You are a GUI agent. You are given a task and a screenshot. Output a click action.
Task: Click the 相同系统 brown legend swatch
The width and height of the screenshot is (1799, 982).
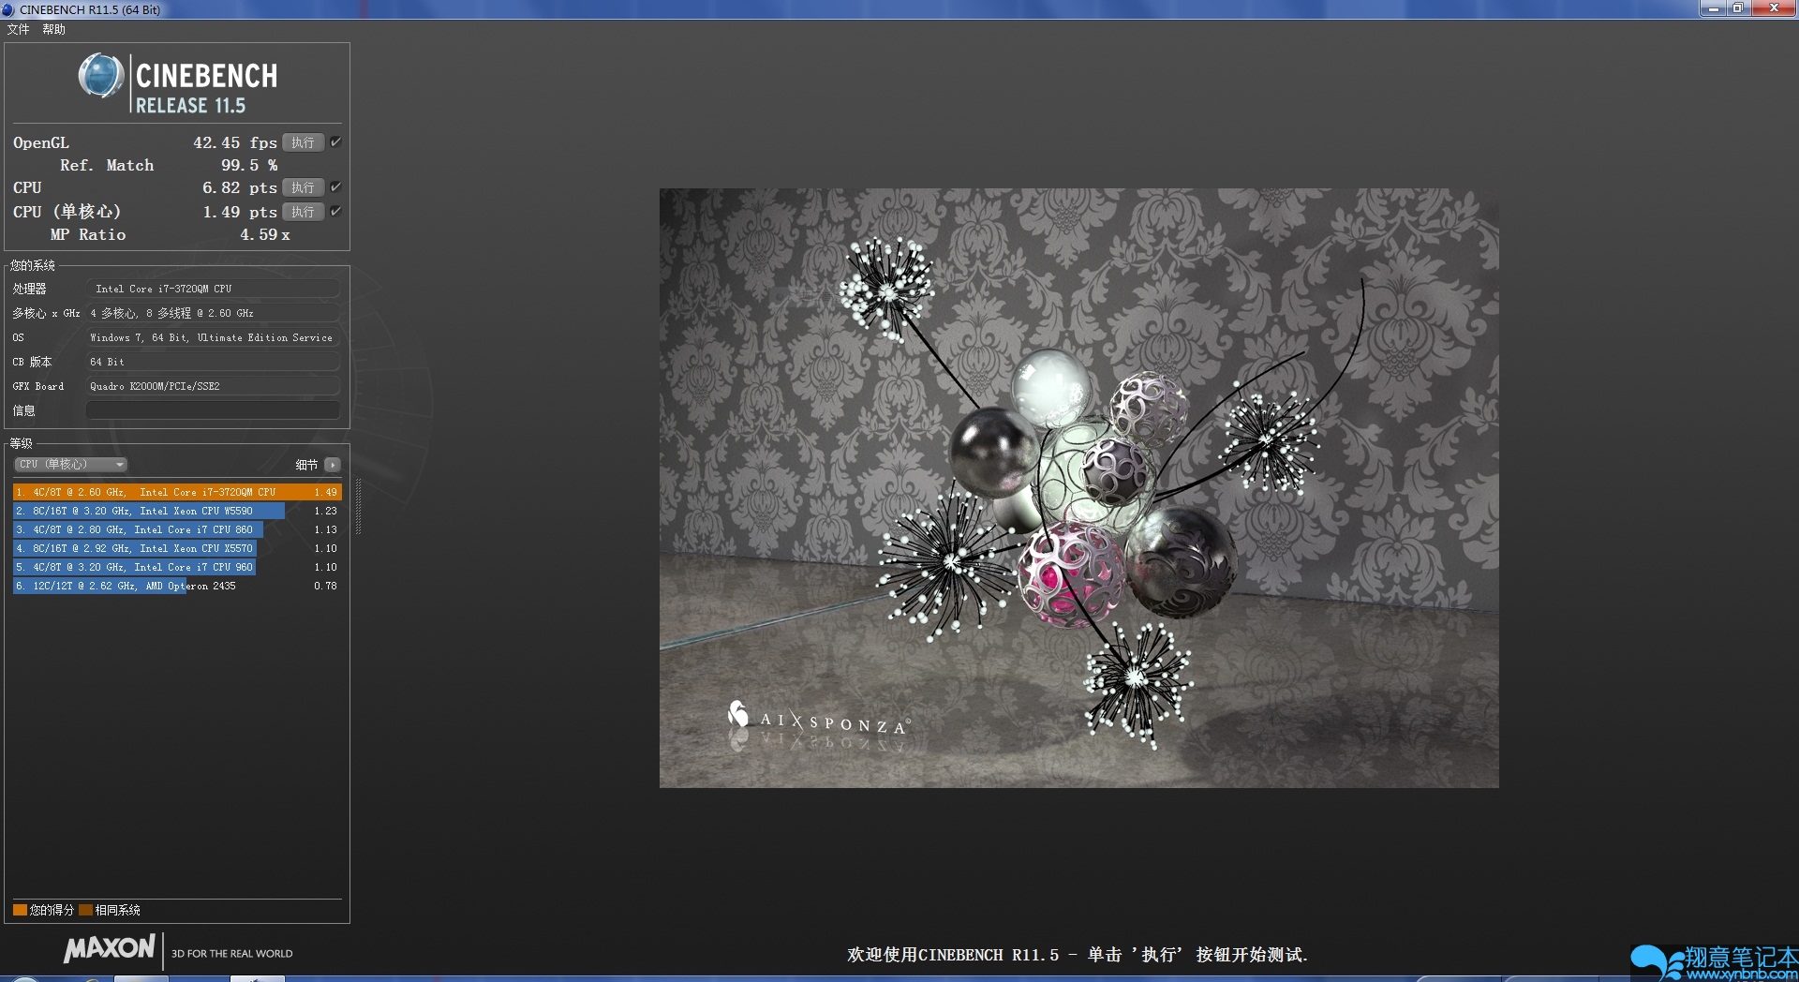(85, 910)
